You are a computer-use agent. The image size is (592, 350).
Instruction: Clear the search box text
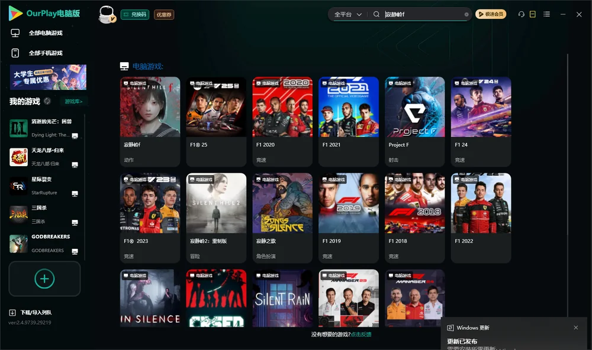tap(466, 15)
